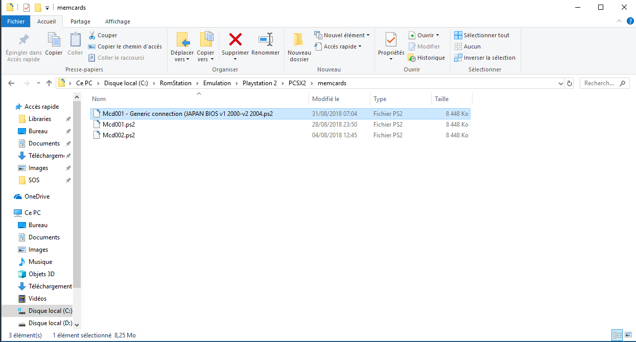The image size is (636, 342).
Task: Go up one folder level
Action: click(x=49, y=83)
